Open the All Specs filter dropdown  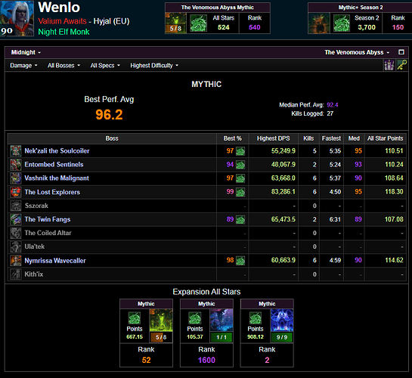105,65
